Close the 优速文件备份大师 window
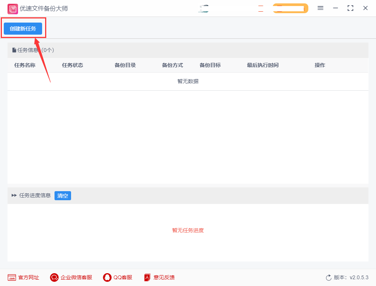 (x=365, y=8)
